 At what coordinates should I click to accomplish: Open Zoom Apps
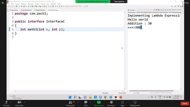pyautogui.click(x=122, y=103)
